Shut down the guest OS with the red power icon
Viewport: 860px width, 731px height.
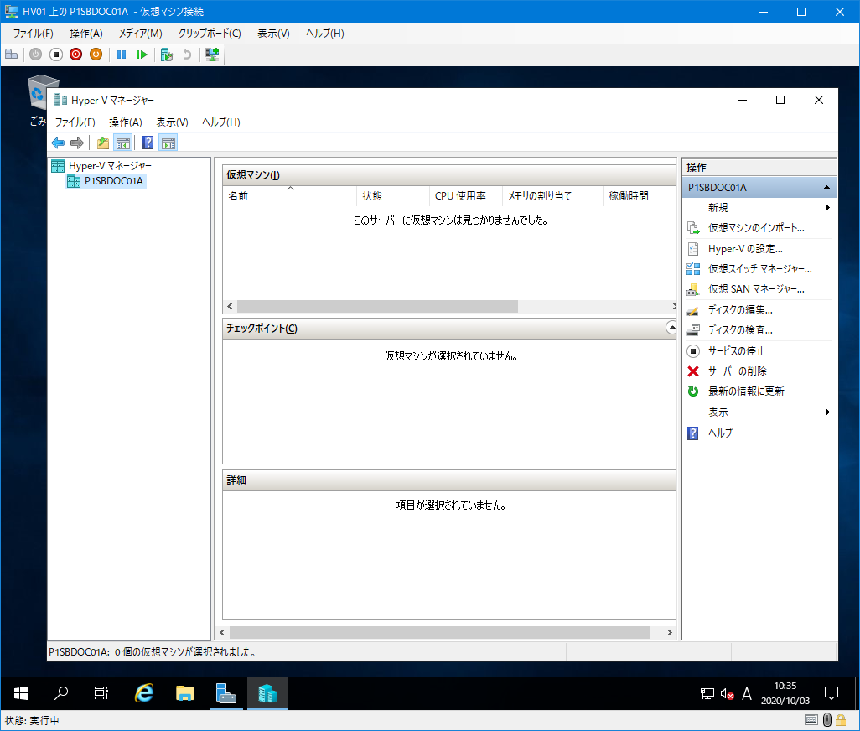tap(75, 54)
